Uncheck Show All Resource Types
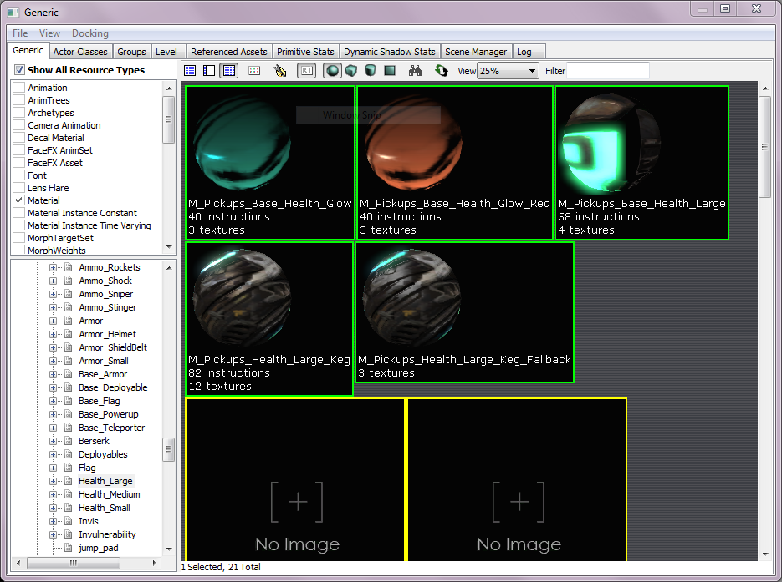This screenshot has height=582, width=782. click(20, 70)
